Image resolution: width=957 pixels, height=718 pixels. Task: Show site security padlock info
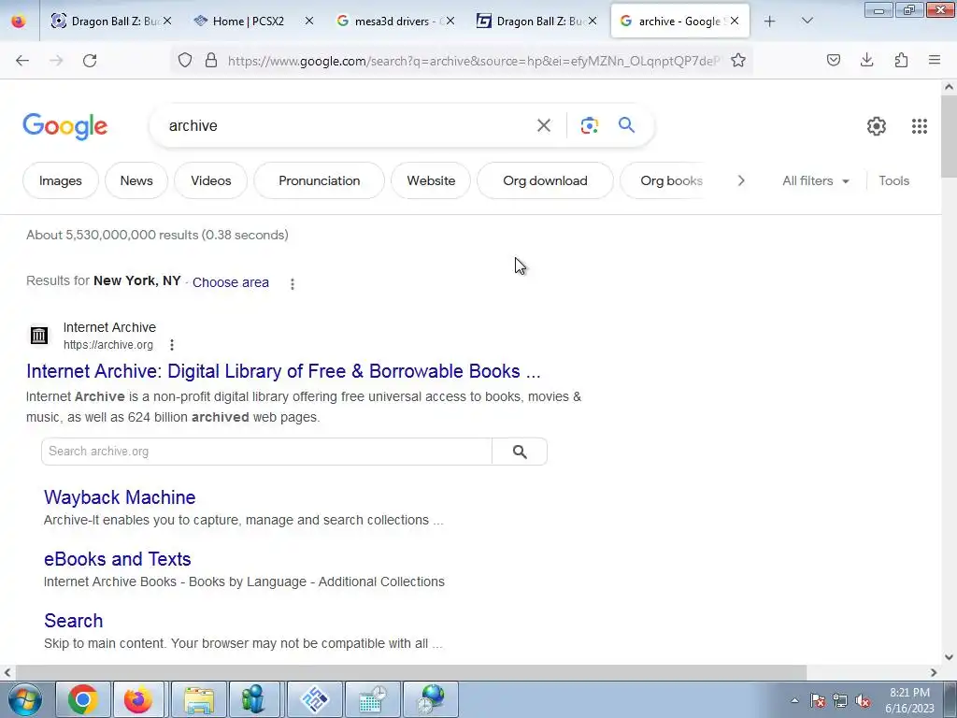[211, 60]
